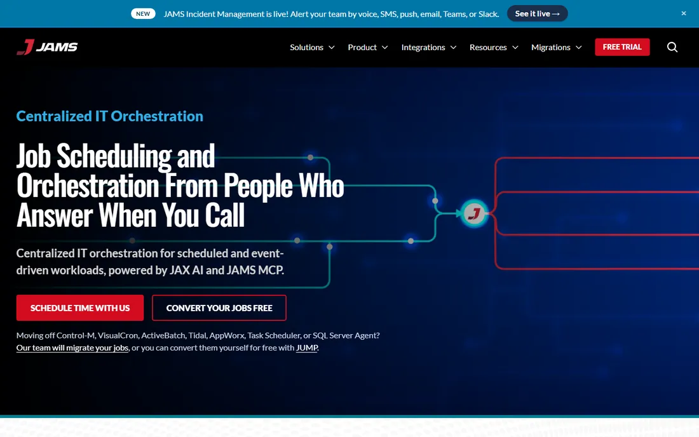The image size is (699, 437).
Task: Click the NEW badge in the banner
Action: point(143,14)
